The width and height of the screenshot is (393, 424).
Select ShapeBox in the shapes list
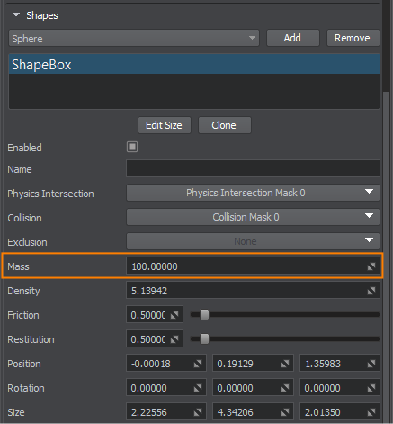(x=194, y=65)
